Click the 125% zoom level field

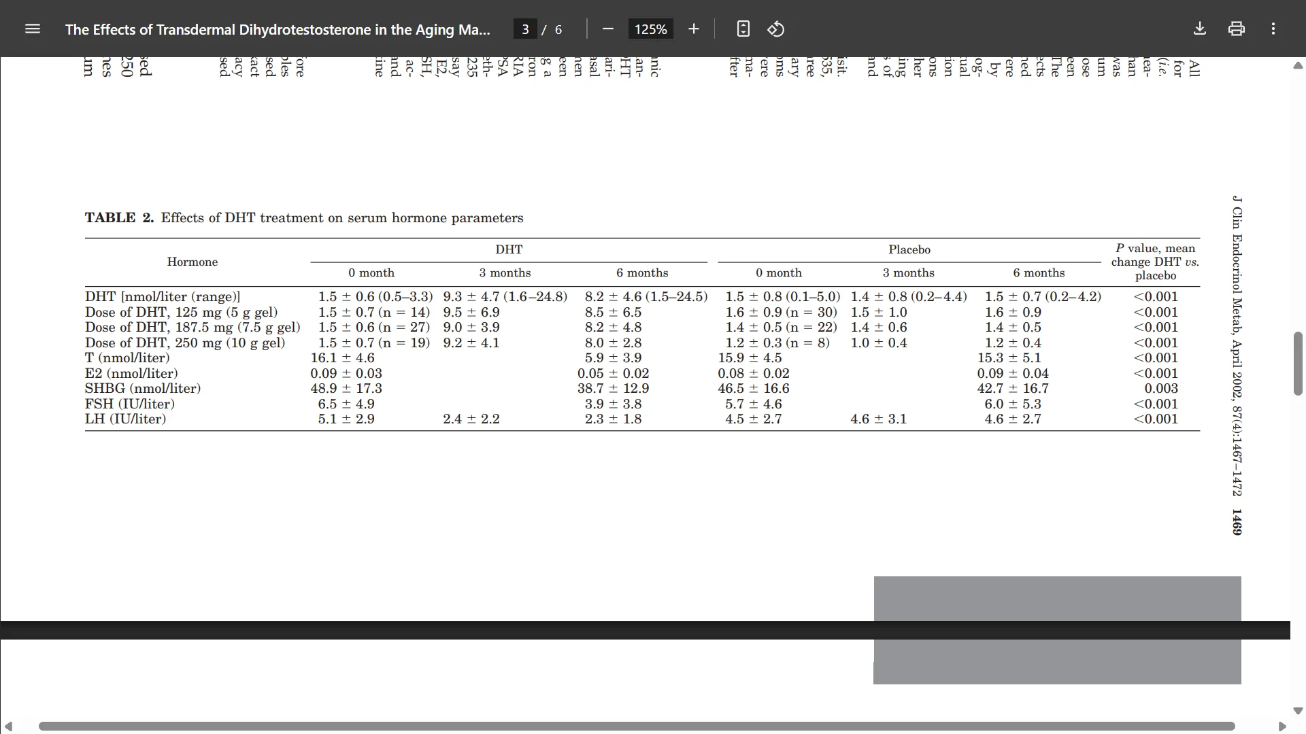650,29
